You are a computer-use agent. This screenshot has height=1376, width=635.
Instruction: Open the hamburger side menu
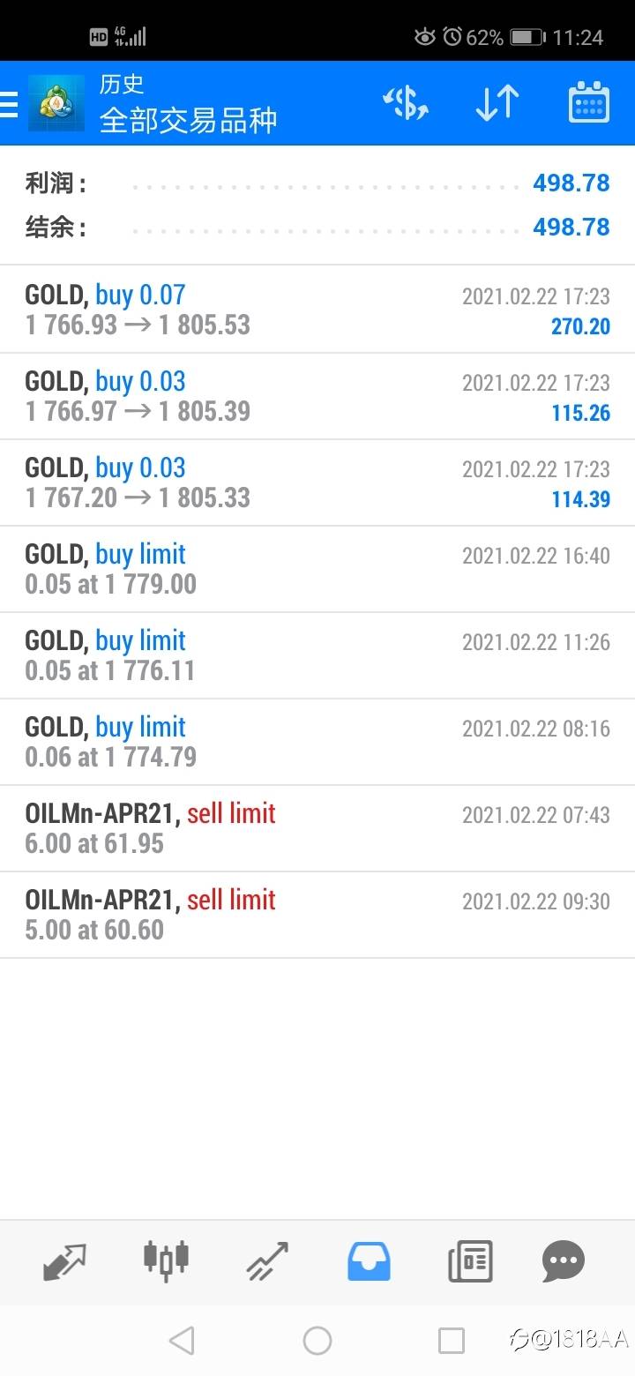pos(9,104)
